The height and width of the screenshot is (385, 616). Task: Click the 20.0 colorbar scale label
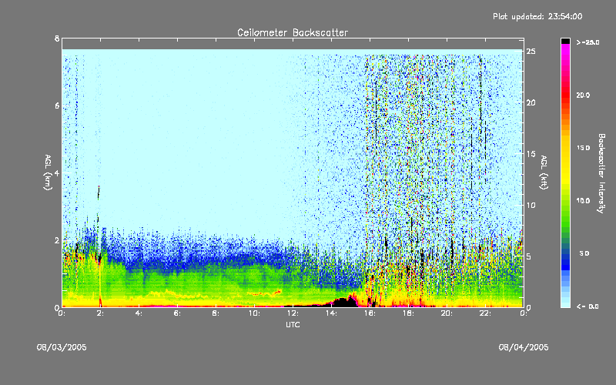pos(583,95)
